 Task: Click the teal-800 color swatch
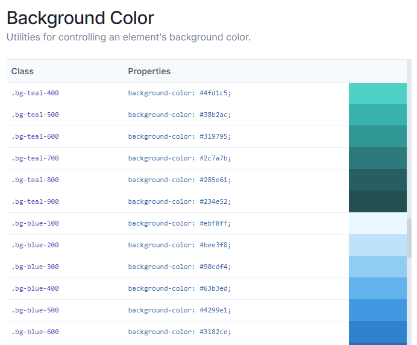(378, 180)
